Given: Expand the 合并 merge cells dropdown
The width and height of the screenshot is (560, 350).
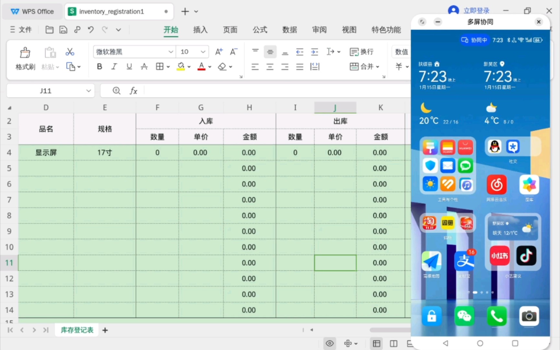Looking at the screenshot, I should [x=378, y=66].
